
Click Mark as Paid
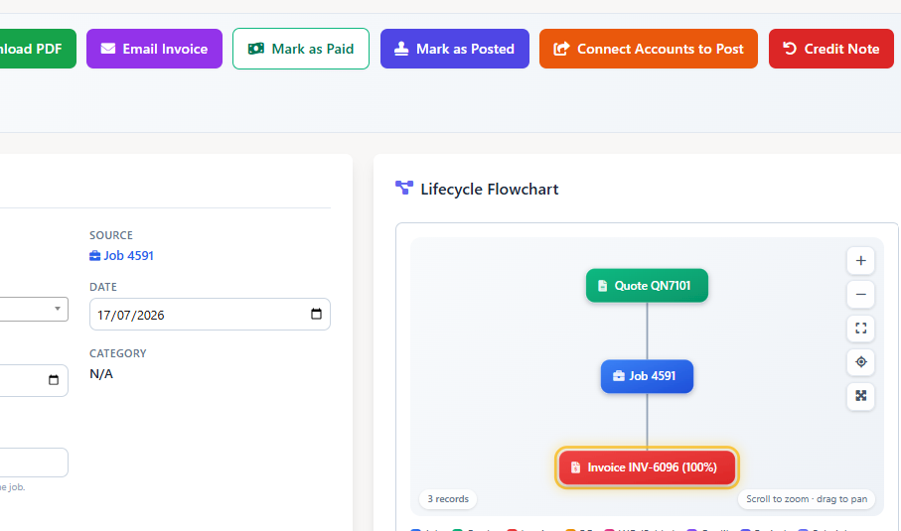click(301, 49)
